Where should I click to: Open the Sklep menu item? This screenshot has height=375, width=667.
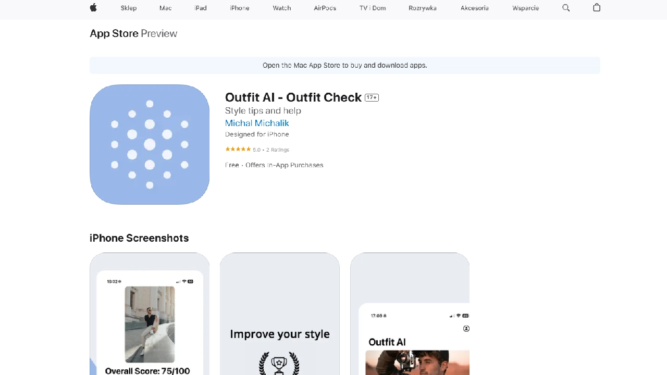point(129,8)
